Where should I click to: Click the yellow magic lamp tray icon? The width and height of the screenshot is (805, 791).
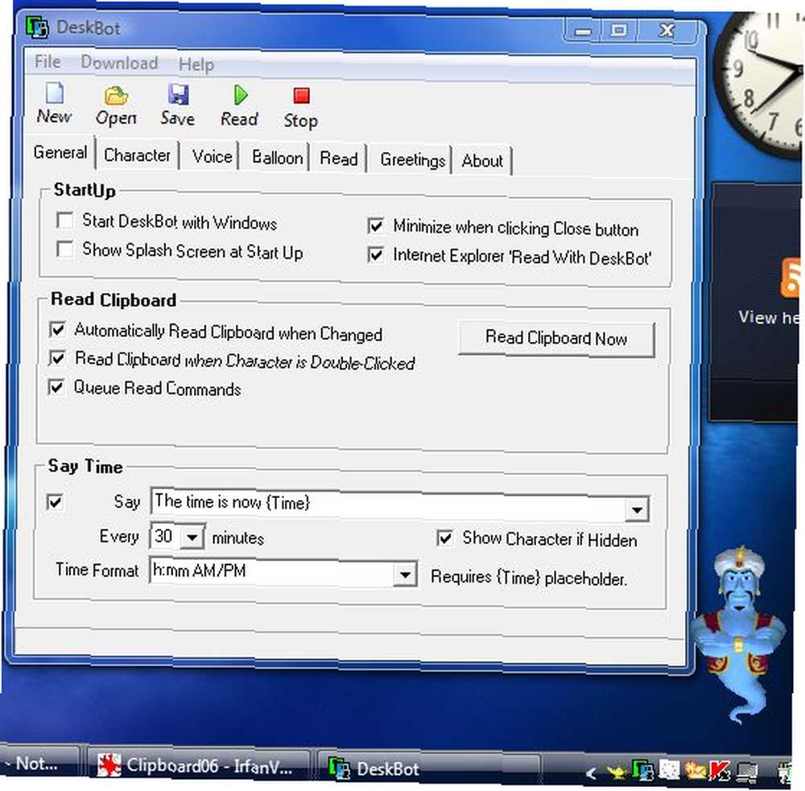617,771
